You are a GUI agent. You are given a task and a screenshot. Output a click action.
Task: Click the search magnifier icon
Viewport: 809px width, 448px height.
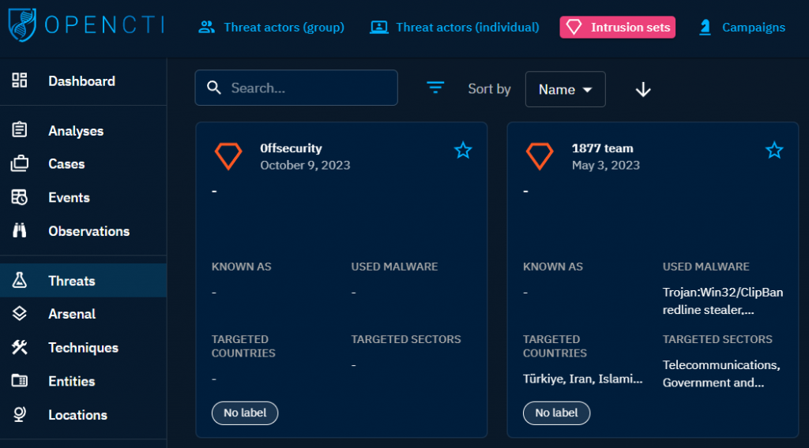pos(213,88)
